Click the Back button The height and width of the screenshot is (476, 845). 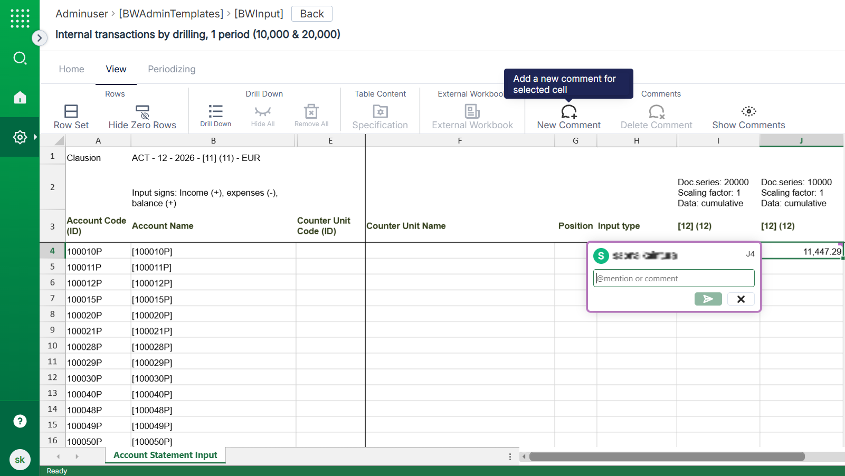click(312, 14)
